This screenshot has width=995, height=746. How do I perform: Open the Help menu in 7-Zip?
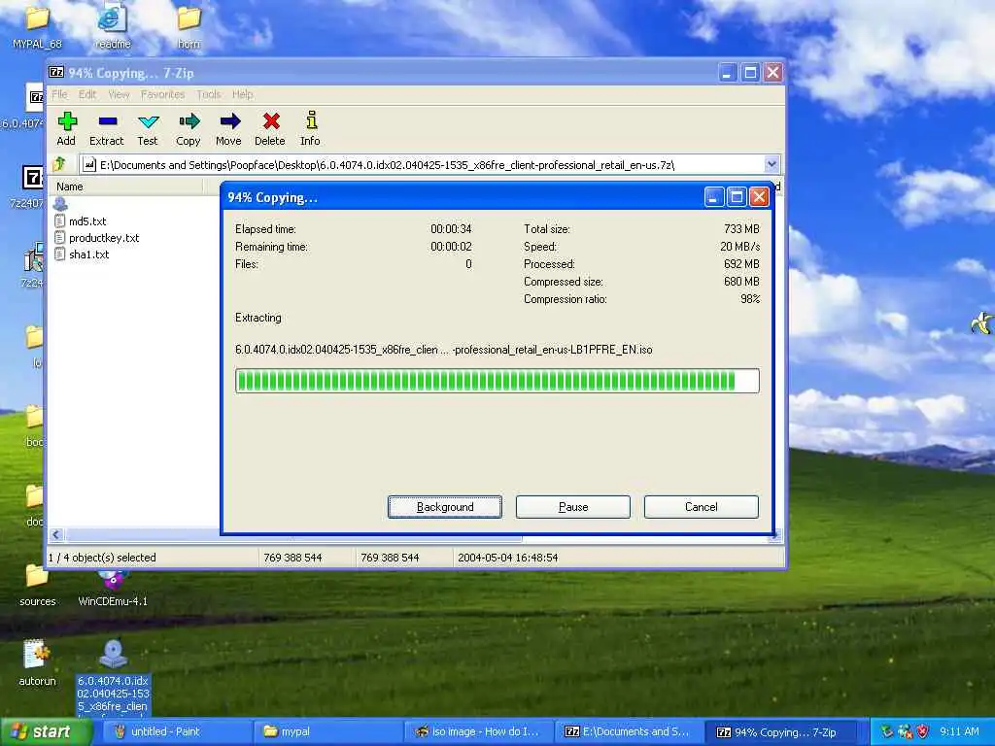pyautogui.click(x=242, y=94)
